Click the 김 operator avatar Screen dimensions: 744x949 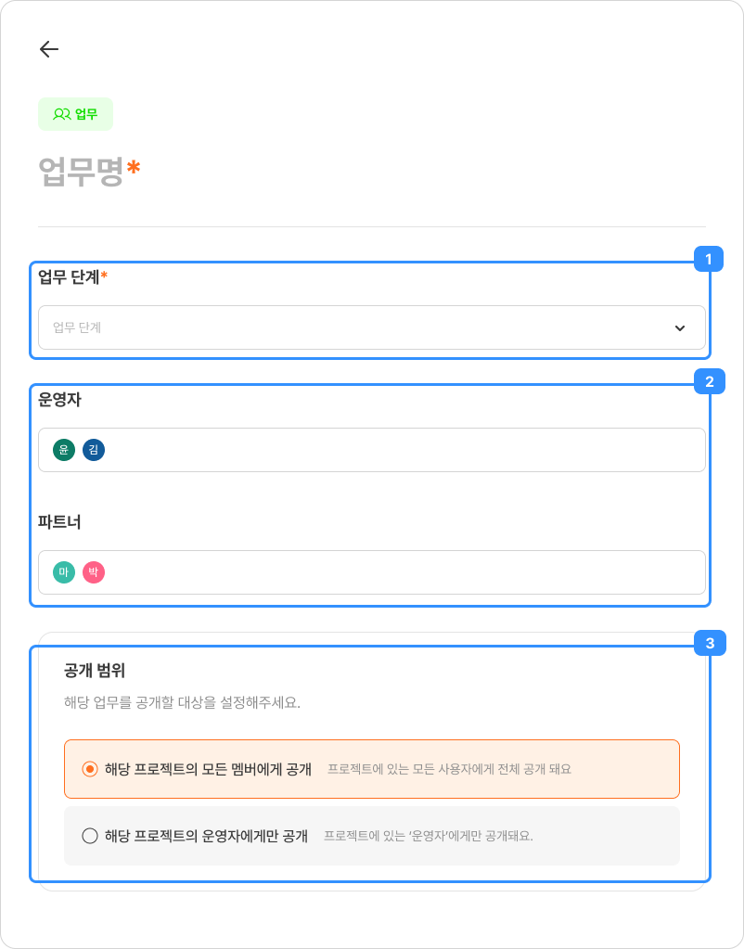pyautogui.click(x=94, y=450)
